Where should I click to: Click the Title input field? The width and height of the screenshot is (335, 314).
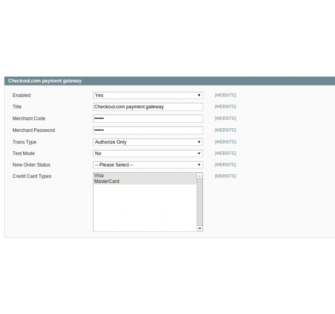click(x=148, y=107)
